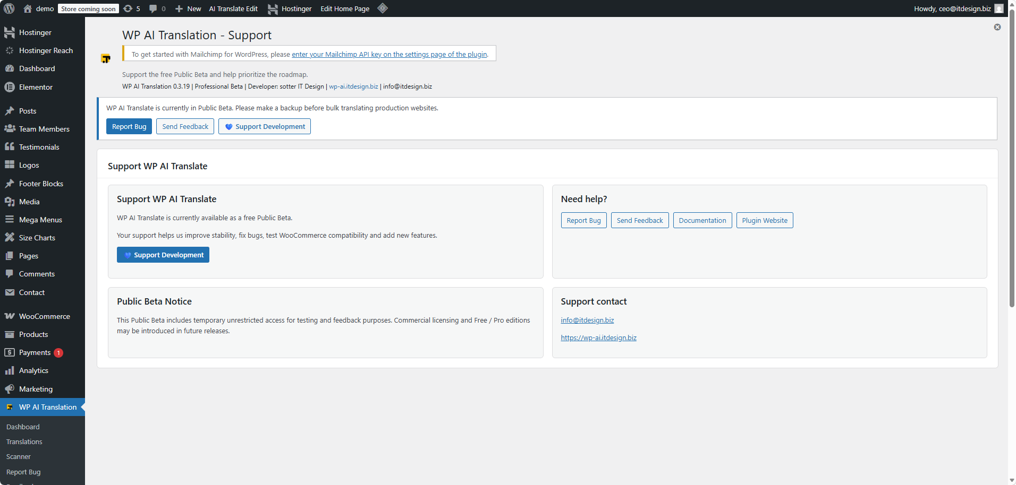Open the demo site home icon

28,8
